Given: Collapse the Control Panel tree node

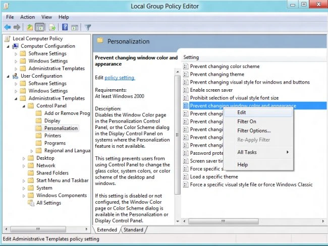Looking at the screenshot, I should (24, 106).
